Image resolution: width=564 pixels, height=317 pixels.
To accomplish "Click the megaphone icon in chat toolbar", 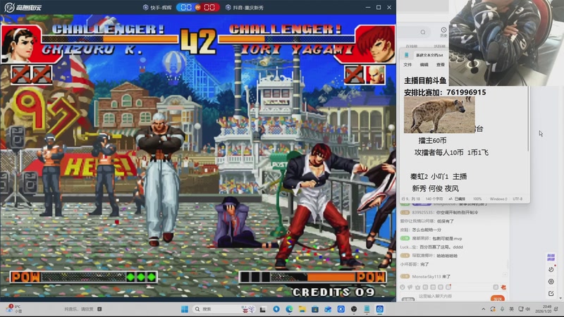I will (410, 287).
